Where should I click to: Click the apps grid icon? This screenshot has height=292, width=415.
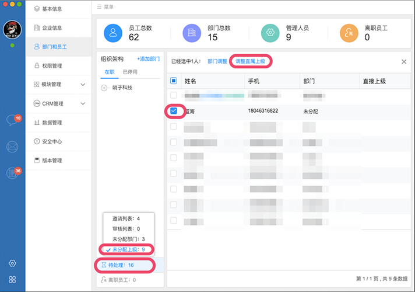pyautogui.click(x=12, y=280)
